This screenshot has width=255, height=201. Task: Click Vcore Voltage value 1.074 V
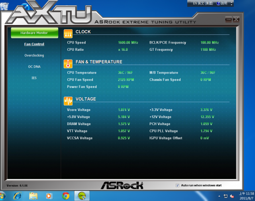point(124,110)
